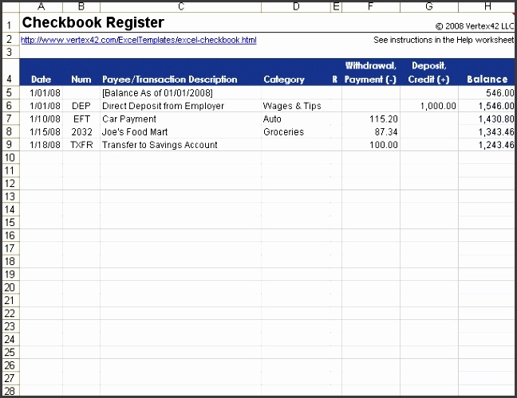
Task: Click the Joe's Food Mart cell
Action: pyautogui.click(x=133, y=131)
